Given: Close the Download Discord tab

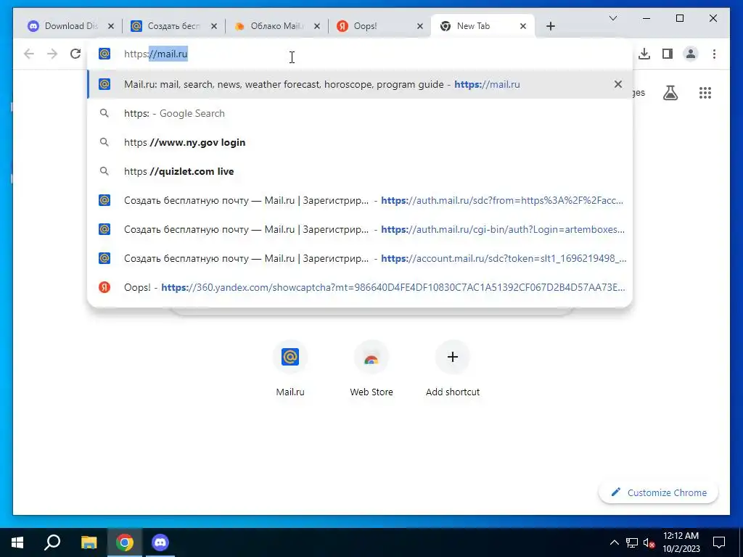Looking at the screenshot, I should tap(111, 26).
